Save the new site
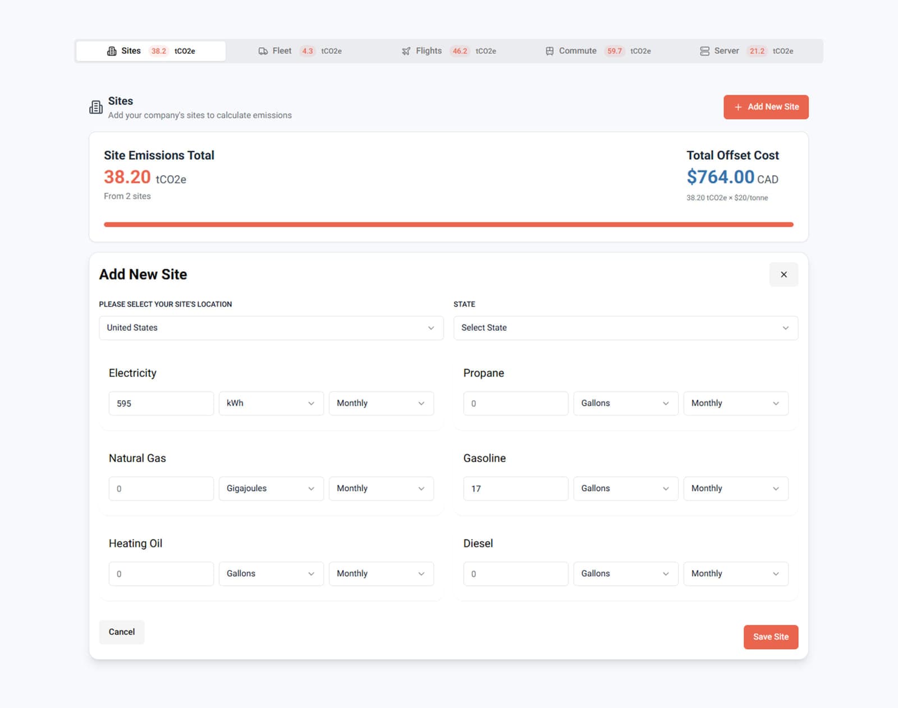Image resolution: width=898 pixels, height=708 pixels. pyautogui.click(x=771, y=637)
